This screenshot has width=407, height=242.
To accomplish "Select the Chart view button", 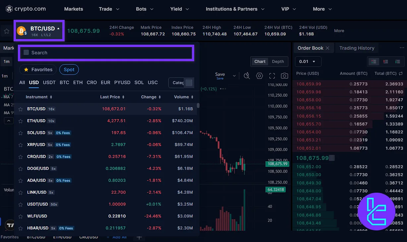I will pyautogui.click(x=260, y=62).
